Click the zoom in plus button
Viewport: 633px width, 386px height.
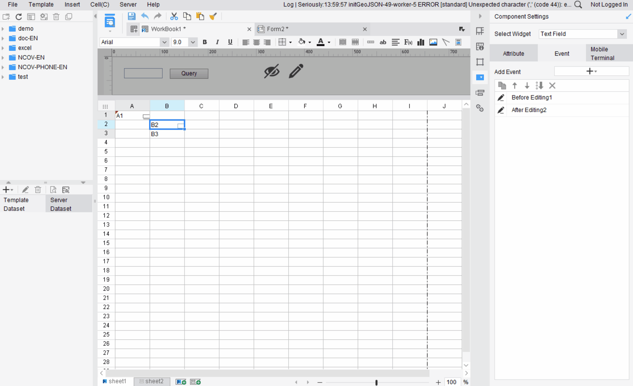438,382
